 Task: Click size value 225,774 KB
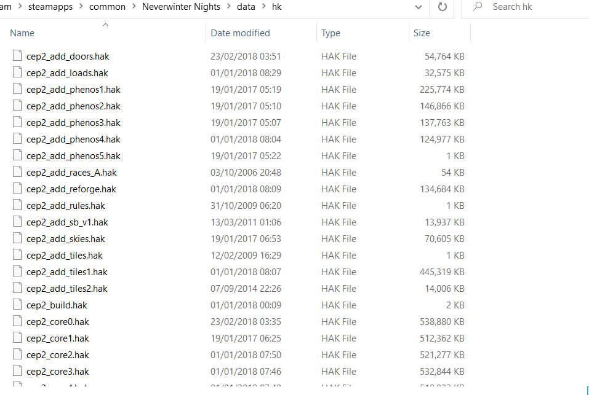click(x=442, y=90)
